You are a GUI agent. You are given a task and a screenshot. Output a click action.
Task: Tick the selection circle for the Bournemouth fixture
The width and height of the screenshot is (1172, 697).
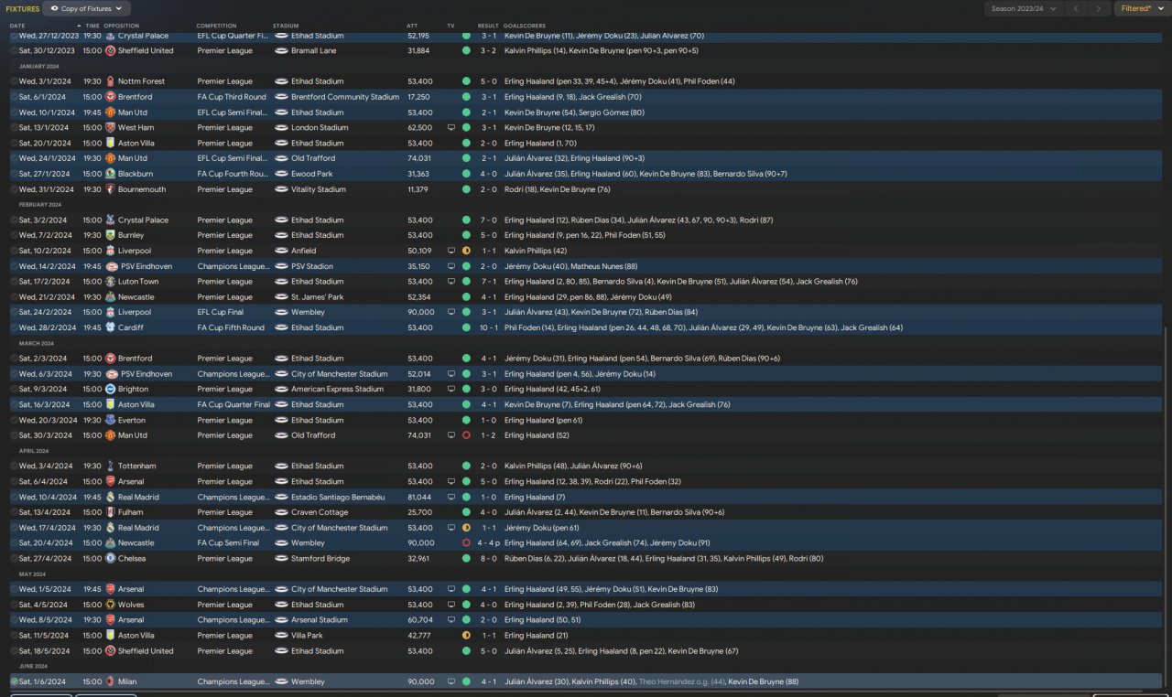coord(14,189)
